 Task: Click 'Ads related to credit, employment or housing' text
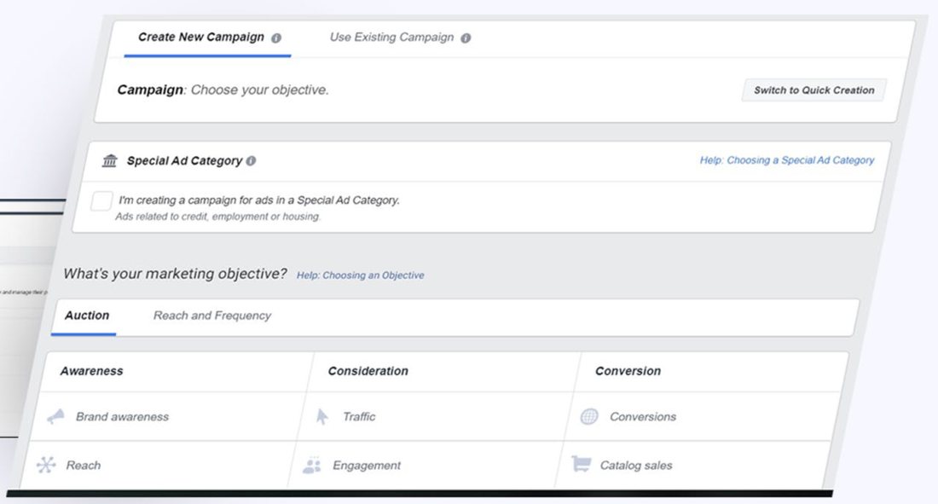217,217
